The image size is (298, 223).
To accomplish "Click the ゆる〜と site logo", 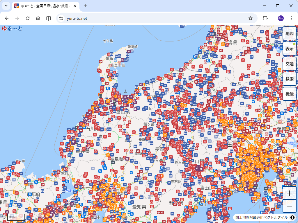I will pyautogui.click(x=11, y=28).
